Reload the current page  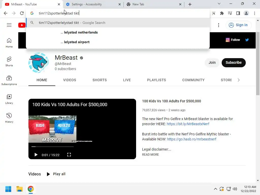(22, 13)
